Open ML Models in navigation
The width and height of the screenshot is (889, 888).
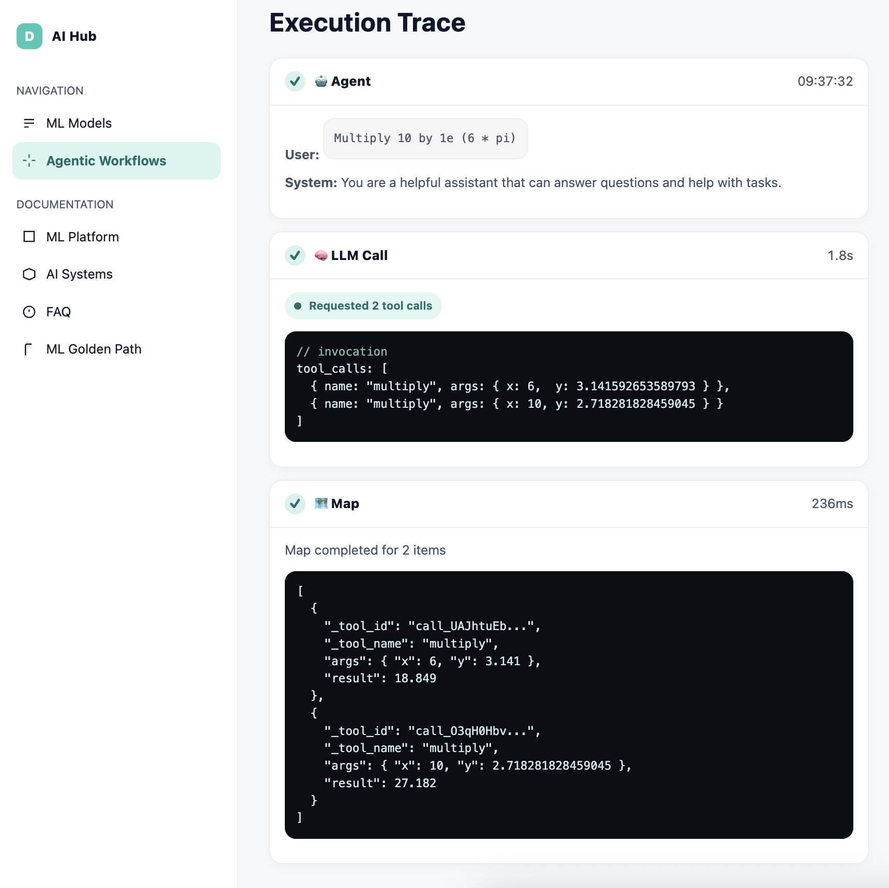(79, 123)
